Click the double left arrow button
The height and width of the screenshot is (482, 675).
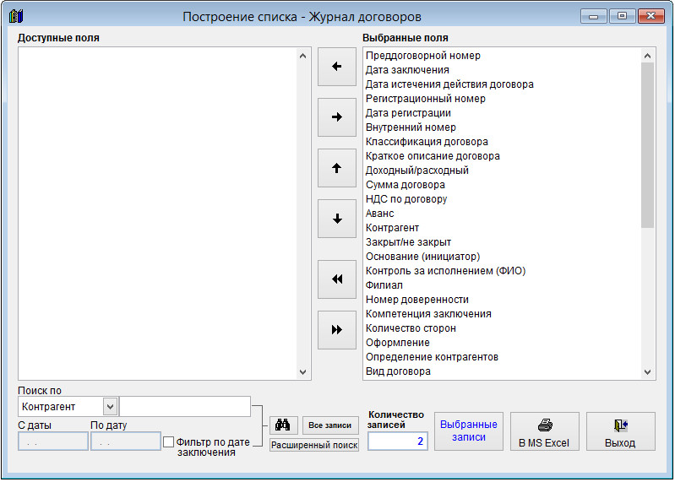(x=336, y=279)
